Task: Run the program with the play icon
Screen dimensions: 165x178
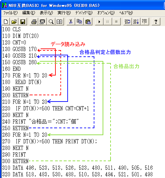Action: 99,21
